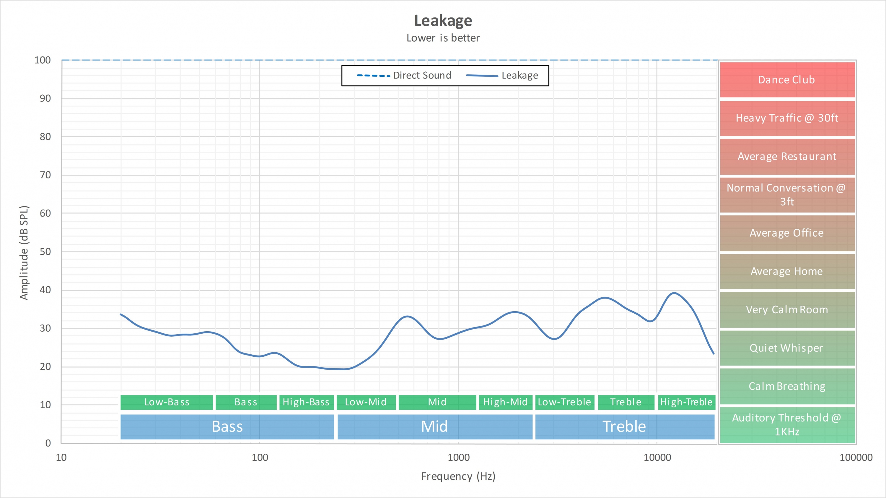Screen dimensions: 886x498
Task: Select the Average Office block
Action: (787, 233)
